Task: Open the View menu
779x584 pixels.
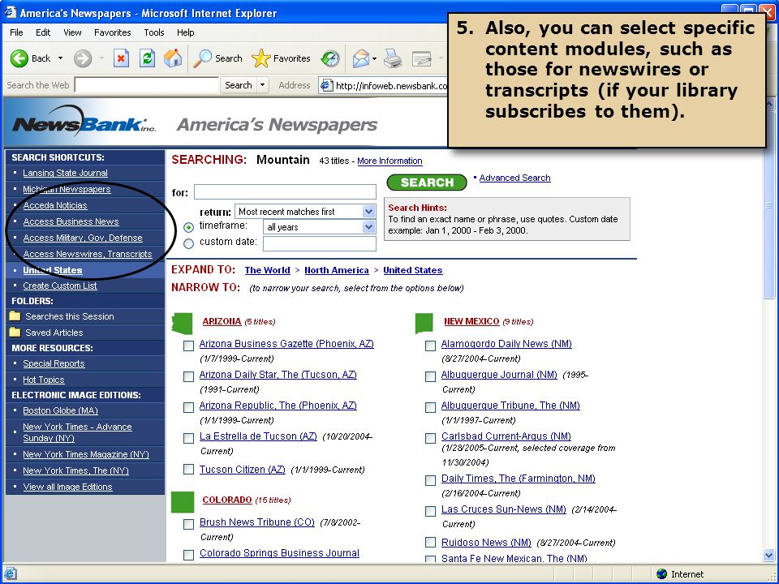Action: pyautogui.click(x=72, y=32)
